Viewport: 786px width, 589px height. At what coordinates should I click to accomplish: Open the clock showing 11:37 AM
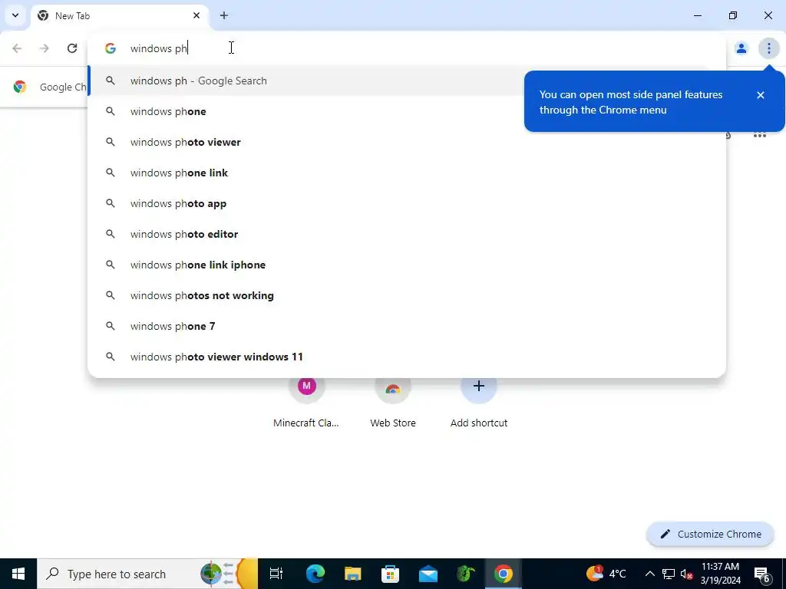tap(720, 574)
